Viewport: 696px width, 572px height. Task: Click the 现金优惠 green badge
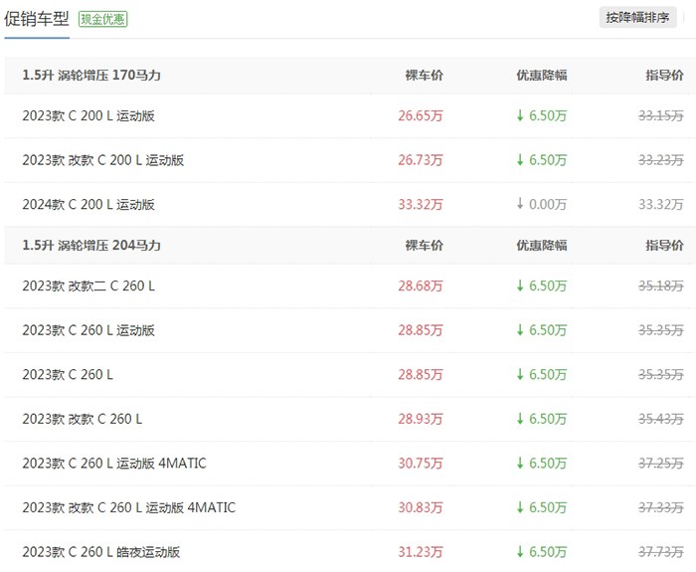click(103, 19)
